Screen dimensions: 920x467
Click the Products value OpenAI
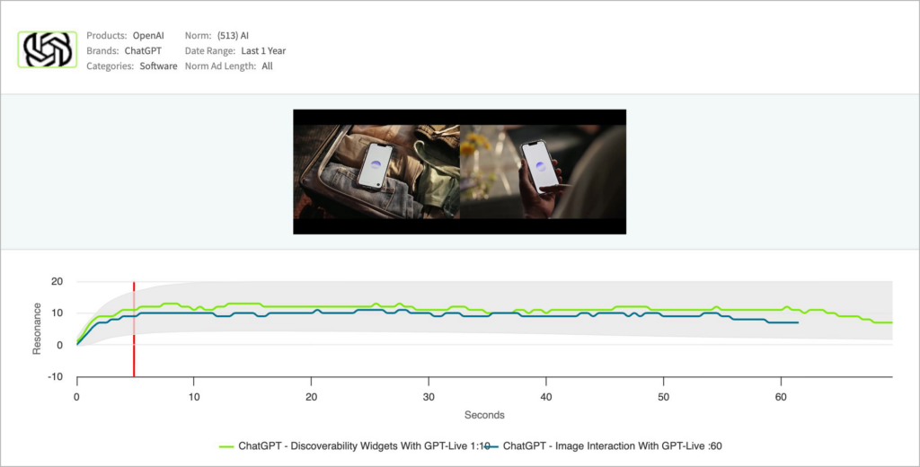(x=148, y=36)
